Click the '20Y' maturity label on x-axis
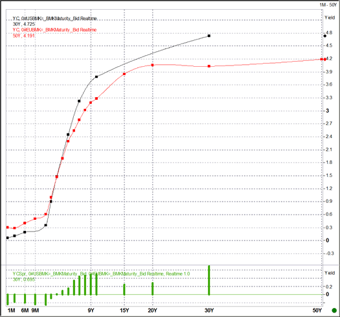The height and width of the screenshot is (317, 340). pyautogui.click(x=152, y=311)
